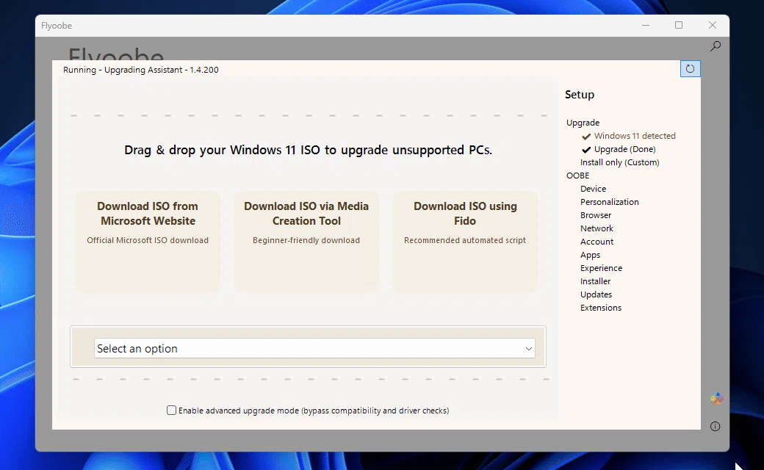Click Download ISO using Fido card
This screenshot has width=764, height=470.
pyautogui.click(x=465, y=242)
